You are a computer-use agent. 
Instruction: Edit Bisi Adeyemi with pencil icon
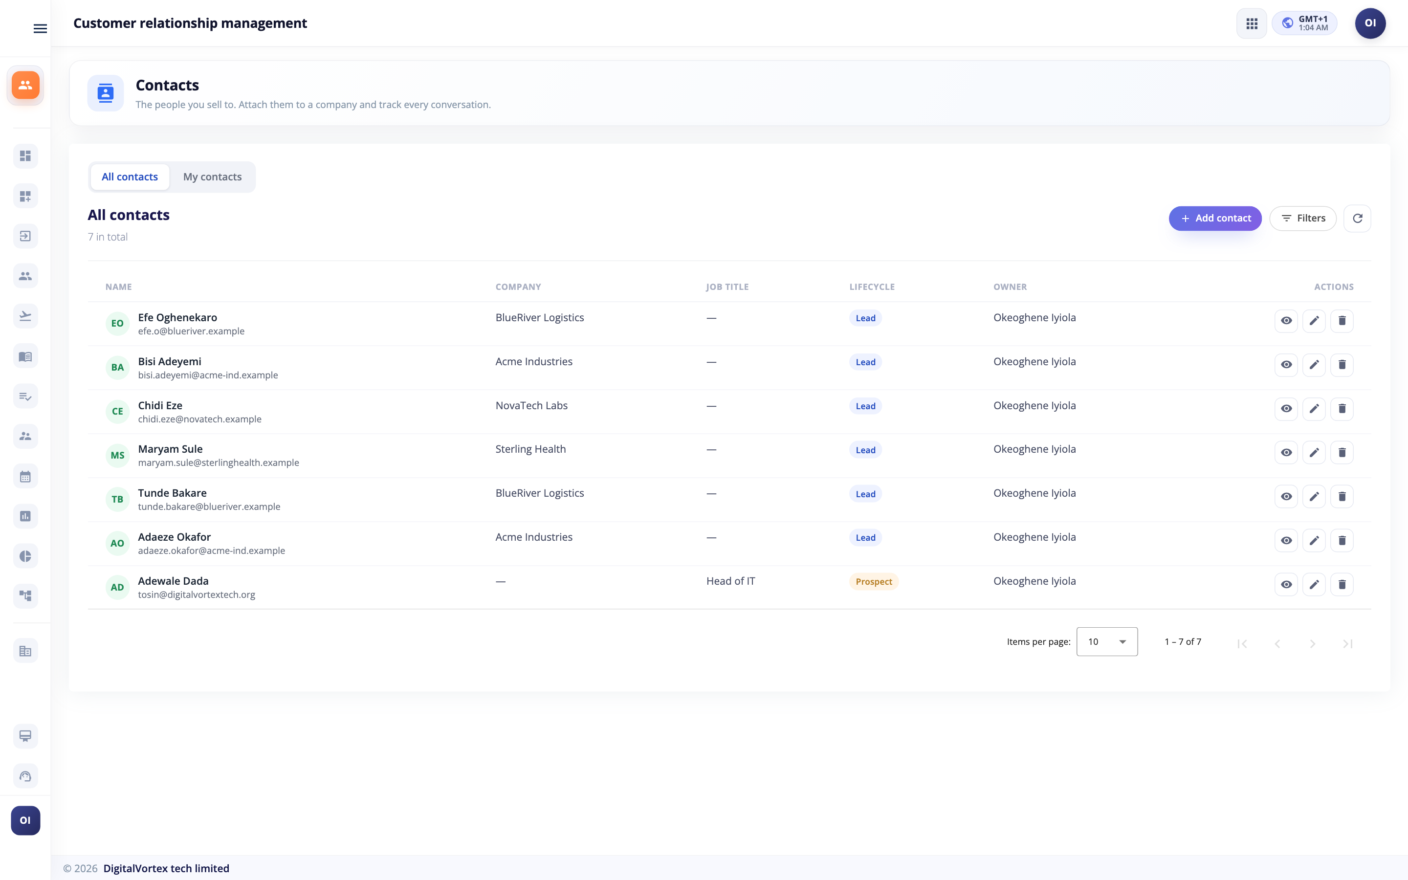pos(1314,364)
